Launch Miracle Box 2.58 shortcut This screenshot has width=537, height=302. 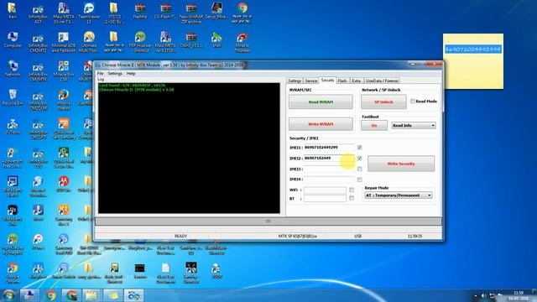tap(64, 70)
